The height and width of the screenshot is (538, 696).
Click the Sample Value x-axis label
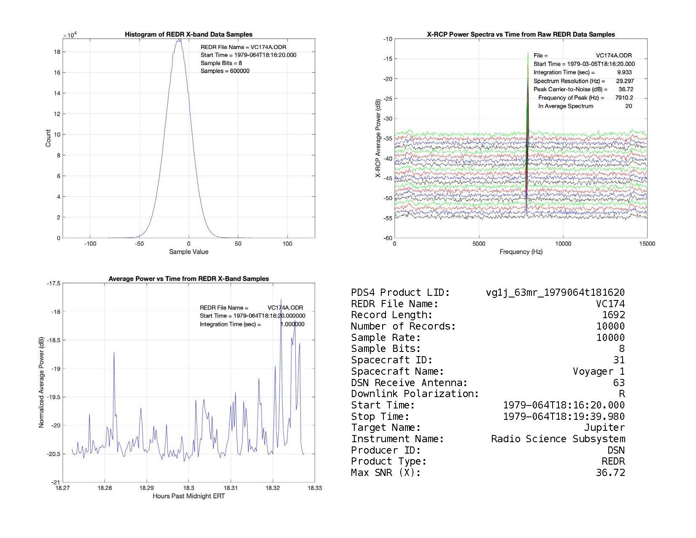click(189, 252)
